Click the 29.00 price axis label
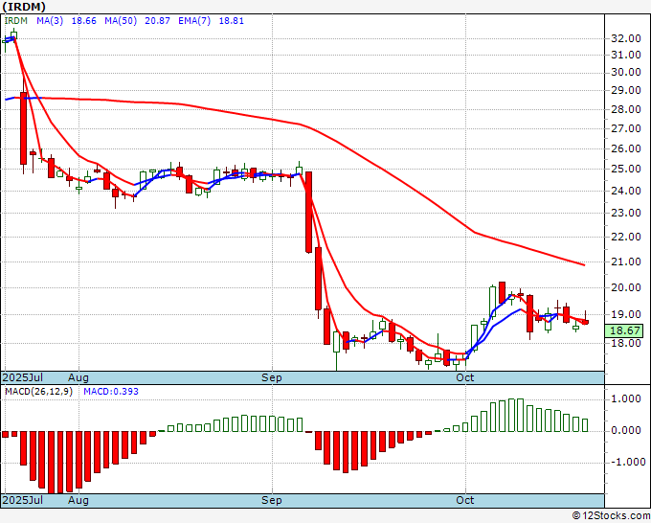 [x=626, y=91]
